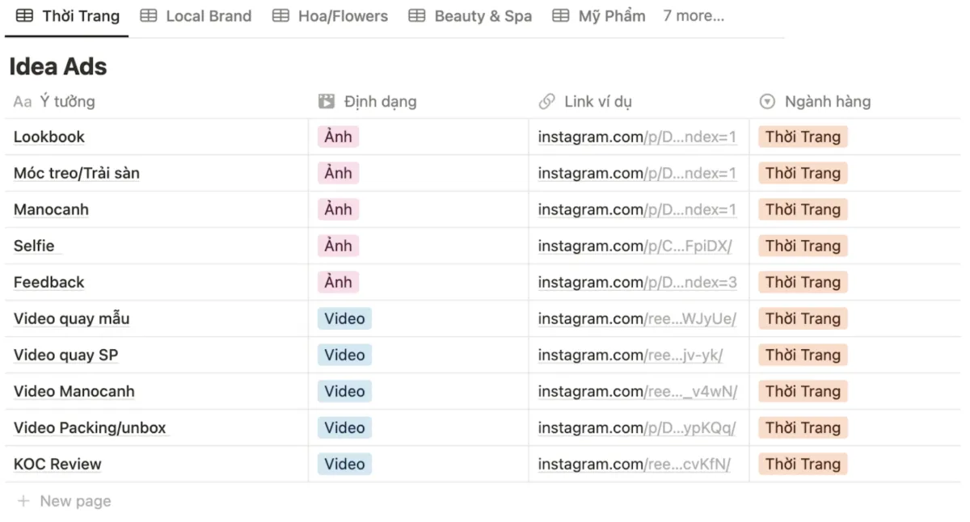Open the Instagram link for Selfie row

[x=635, y=246]
